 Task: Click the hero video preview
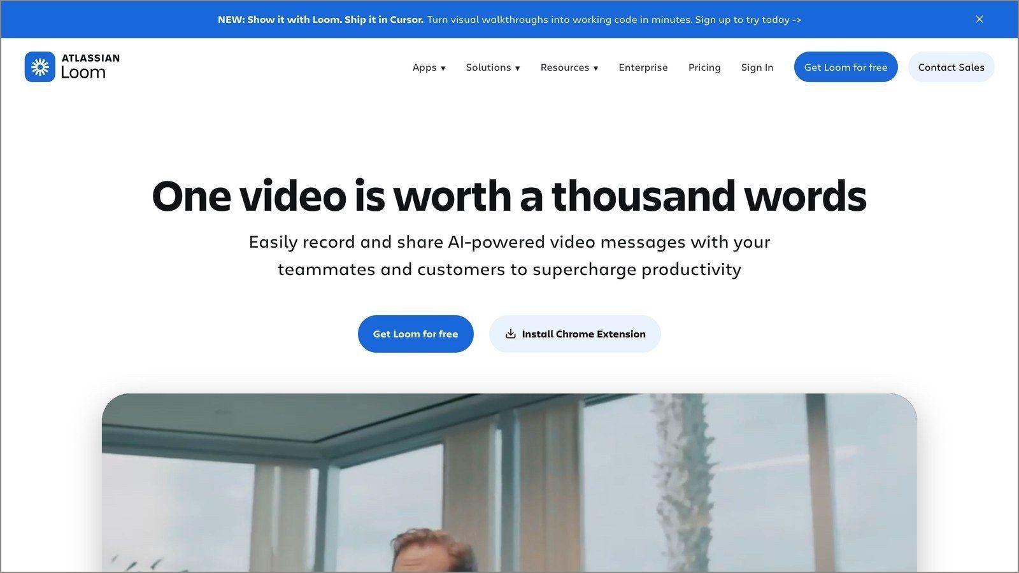(509, 483)
